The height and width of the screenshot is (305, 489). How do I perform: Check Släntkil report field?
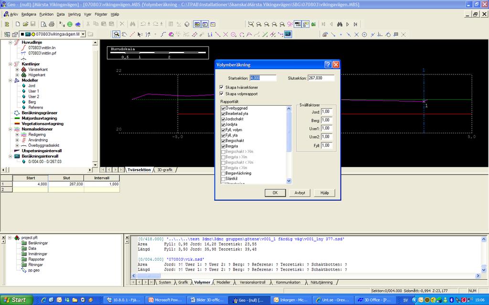tap(223, 179)
